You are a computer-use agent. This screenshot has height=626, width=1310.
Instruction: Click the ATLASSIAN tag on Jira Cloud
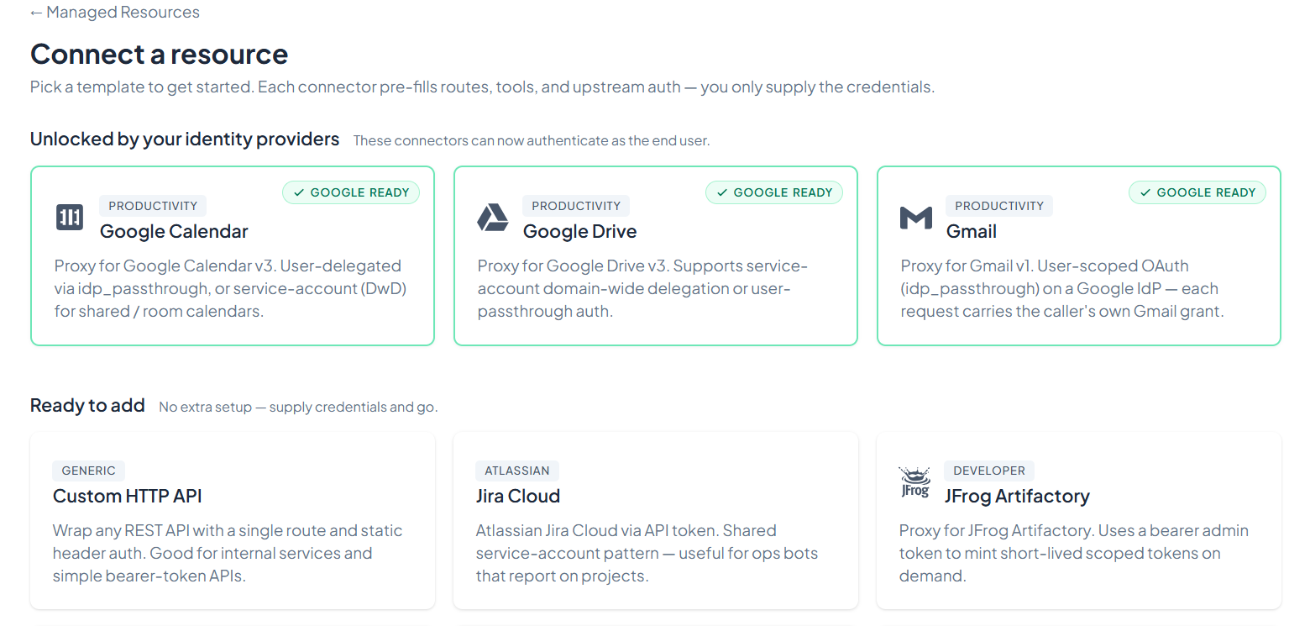(x=517, y=471)
